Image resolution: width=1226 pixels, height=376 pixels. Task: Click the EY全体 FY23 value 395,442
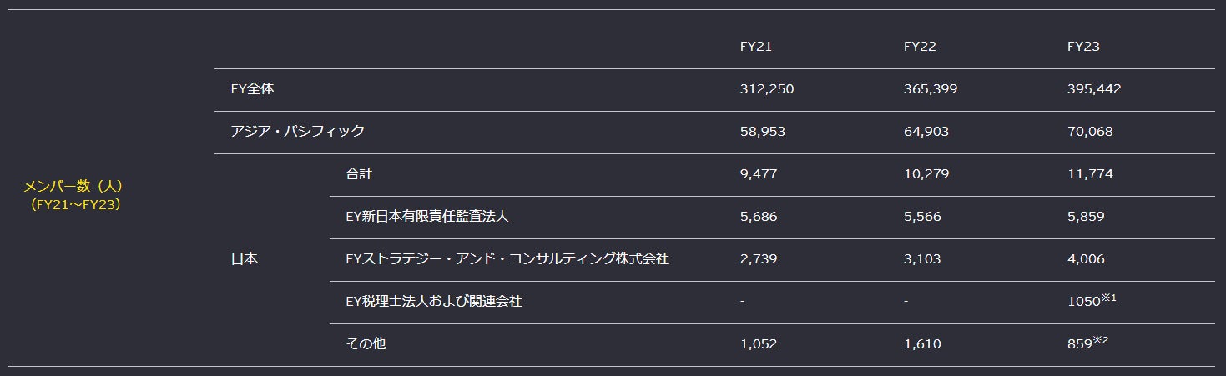(x=1093, y=88)
